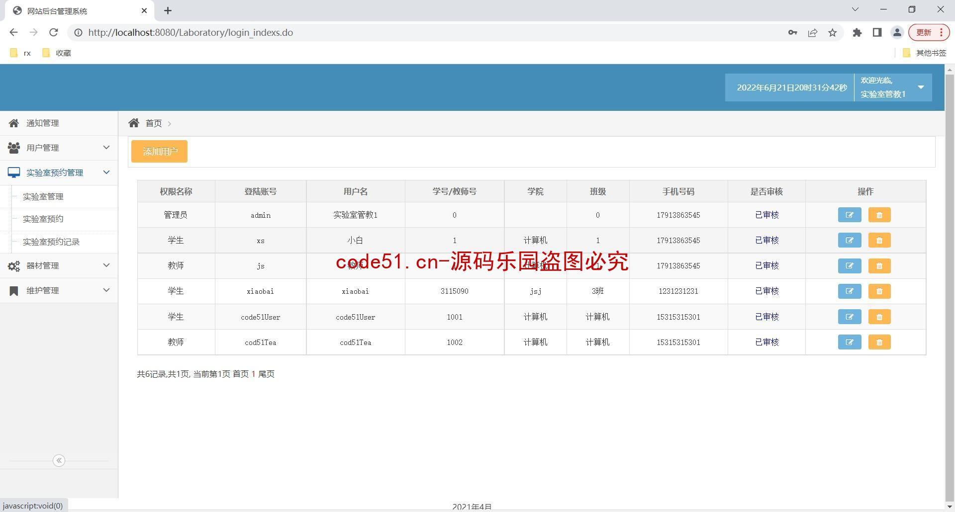955x512 pixels.
Task: Delete the admin user row
Action: [x=879, y=215]
